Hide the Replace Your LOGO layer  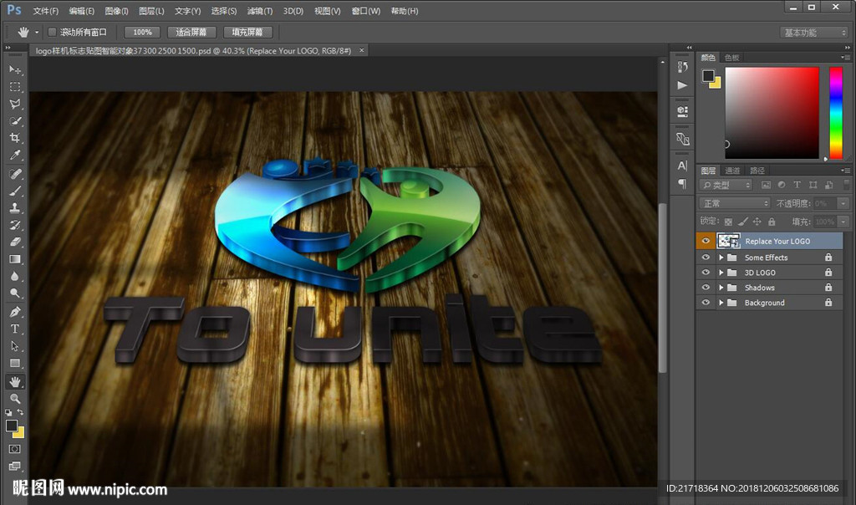(x=706, y=241)
